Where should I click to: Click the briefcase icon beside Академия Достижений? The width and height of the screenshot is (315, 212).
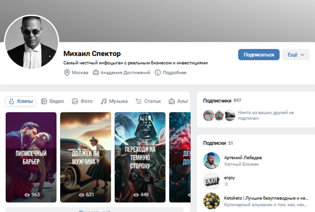(x=96, y=72)
